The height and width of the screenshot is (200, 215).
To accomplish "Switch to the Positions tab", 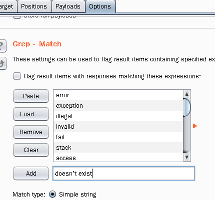I will point(34,6).
